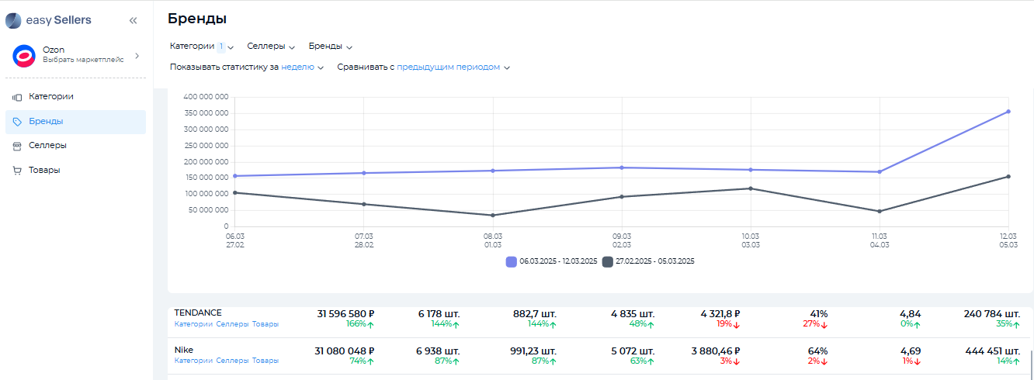Open Товары link under Nike brand
Image resolution: width=1034 pixels, height=380 pixels.
[x=265, y=361]
